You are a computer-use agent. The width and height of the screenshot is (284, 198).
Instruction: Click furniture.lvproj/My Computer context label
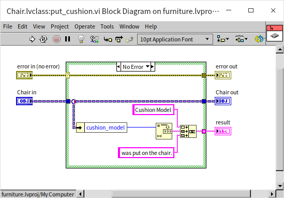pos(38,194)
